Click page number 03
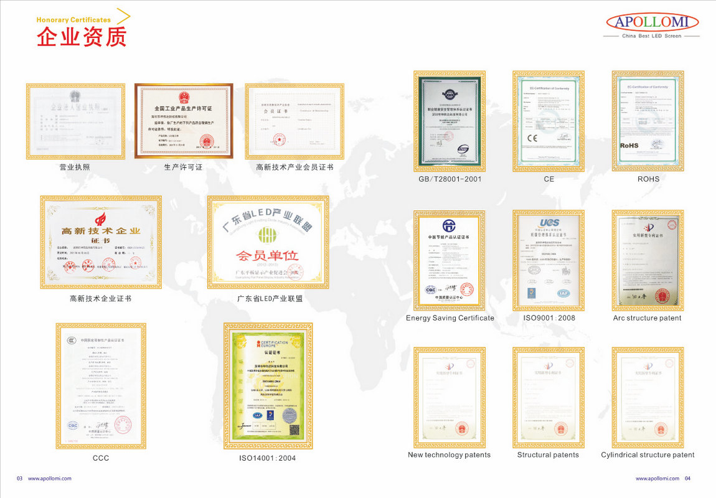This screenshot has width=716, height=498. 20,478
